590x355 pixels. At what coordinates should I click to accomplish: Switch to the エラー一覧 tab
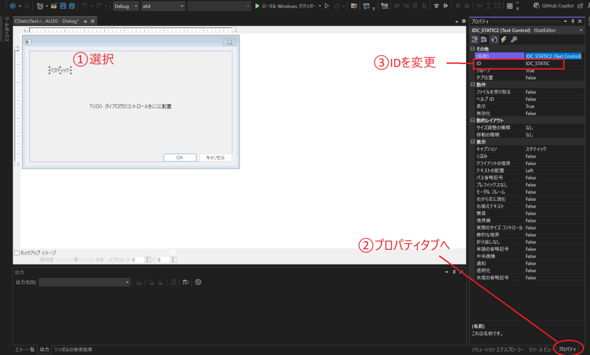tap(24, 349)
